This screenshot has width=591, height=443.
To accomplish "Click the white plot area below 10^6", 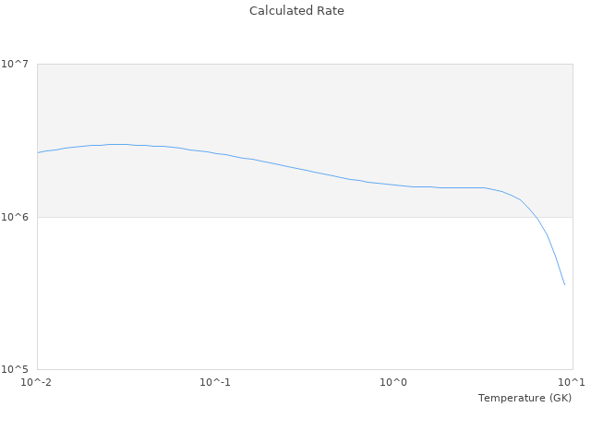I will tap(277, 295).
